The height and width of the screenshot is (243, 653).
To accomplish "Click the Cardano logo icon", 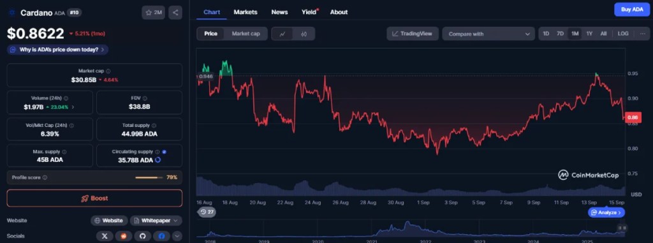I will coord(11,13).
